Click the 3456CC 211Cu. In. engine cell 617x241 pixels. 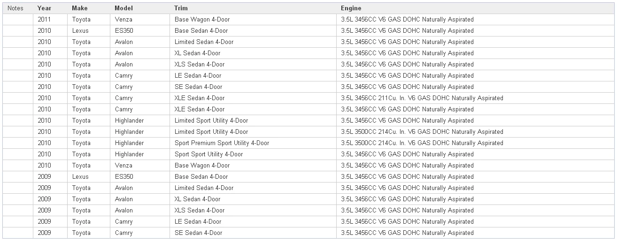(422, 98)
